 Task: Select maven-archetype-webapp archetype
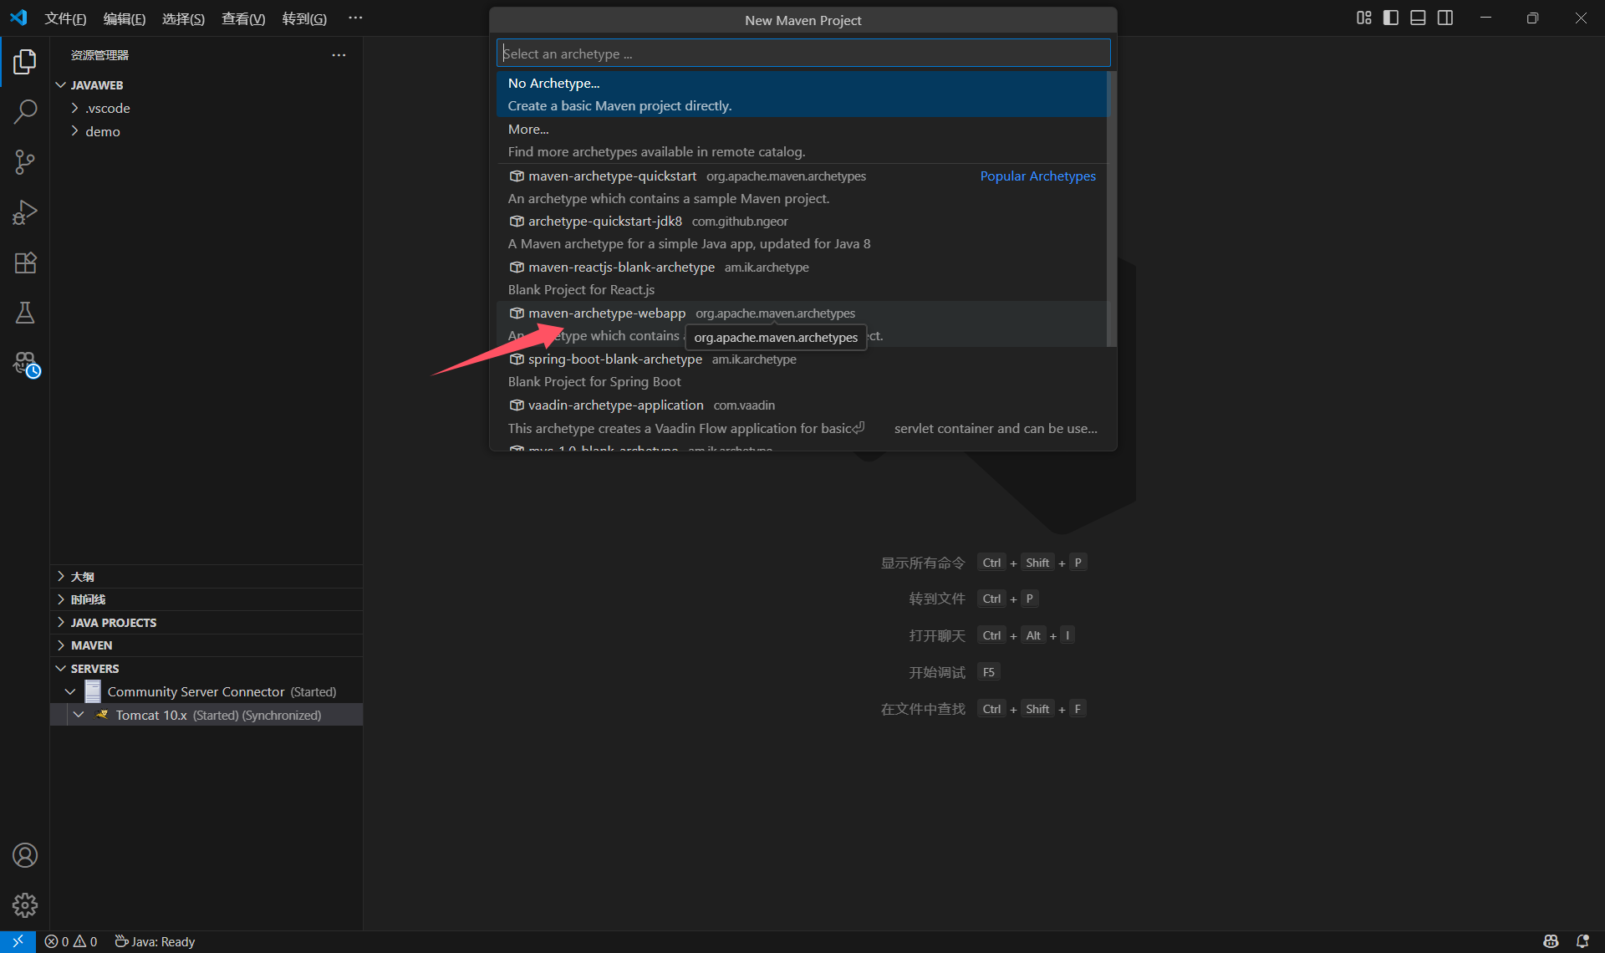coord(607,313)
